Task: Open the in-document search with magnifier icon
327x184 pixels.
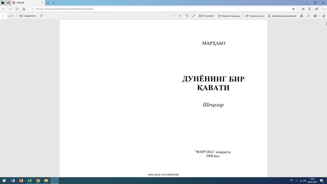Action: click(x=41, y=16)
